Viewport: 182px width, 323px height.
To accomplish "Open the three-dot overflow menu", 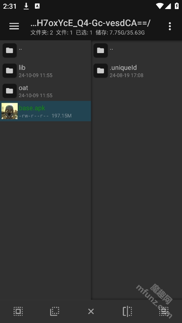I will point(170,26).
